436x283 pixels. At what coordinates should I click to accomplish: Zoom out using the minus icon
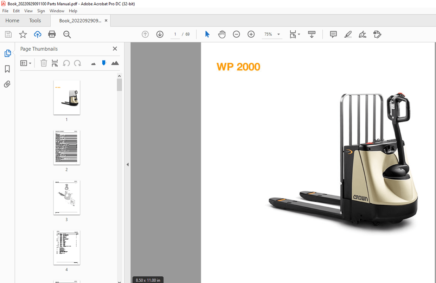[236, 34]
